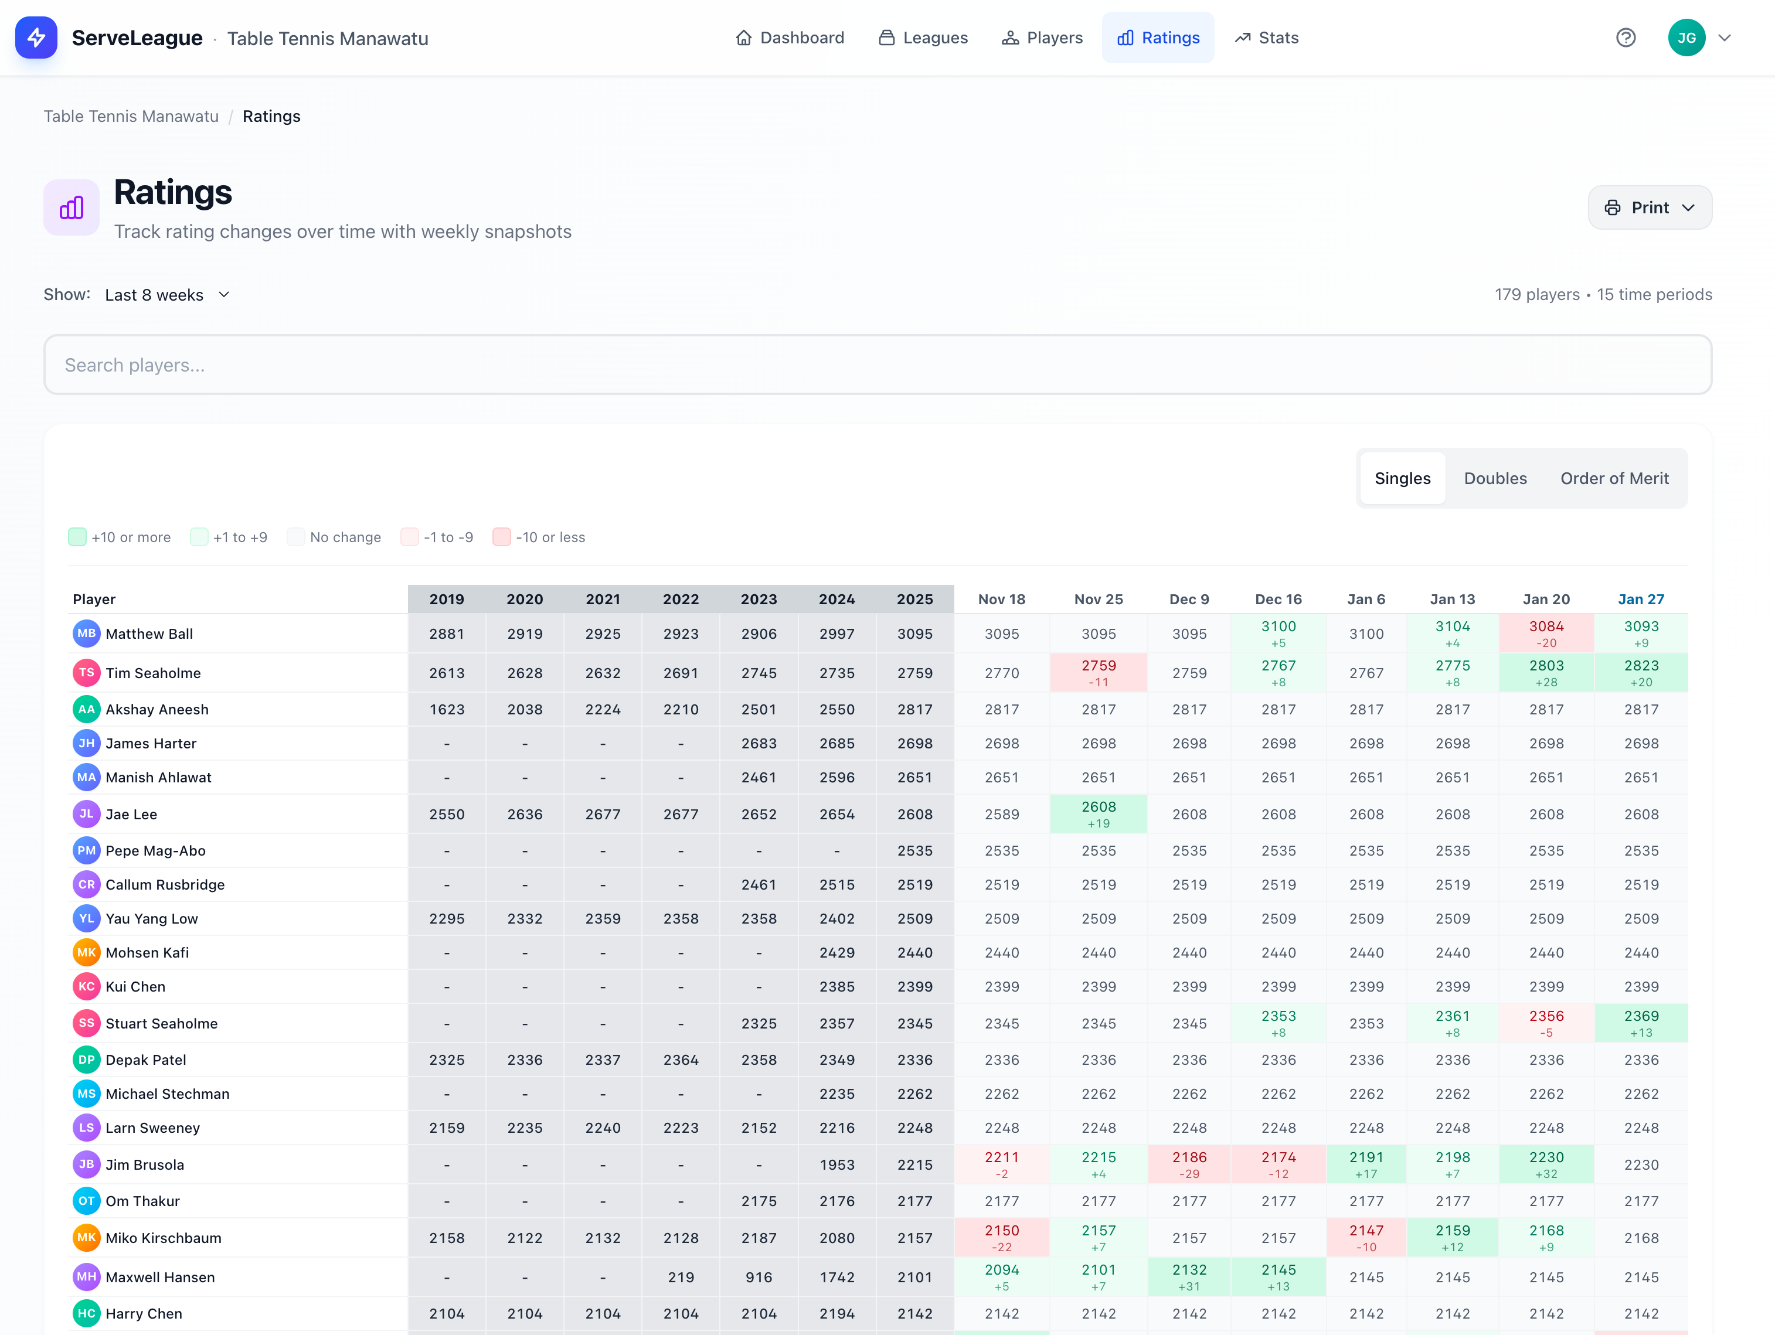Switch to Order of Merit view
Viewport: 1775px width, 1335px height.
[x=1614, y=479]
